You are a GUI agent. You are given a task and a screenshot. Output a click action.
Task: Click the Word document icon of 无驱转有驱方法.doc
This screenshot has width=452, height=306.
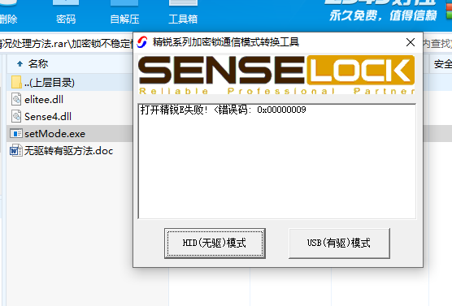point(16,150)
